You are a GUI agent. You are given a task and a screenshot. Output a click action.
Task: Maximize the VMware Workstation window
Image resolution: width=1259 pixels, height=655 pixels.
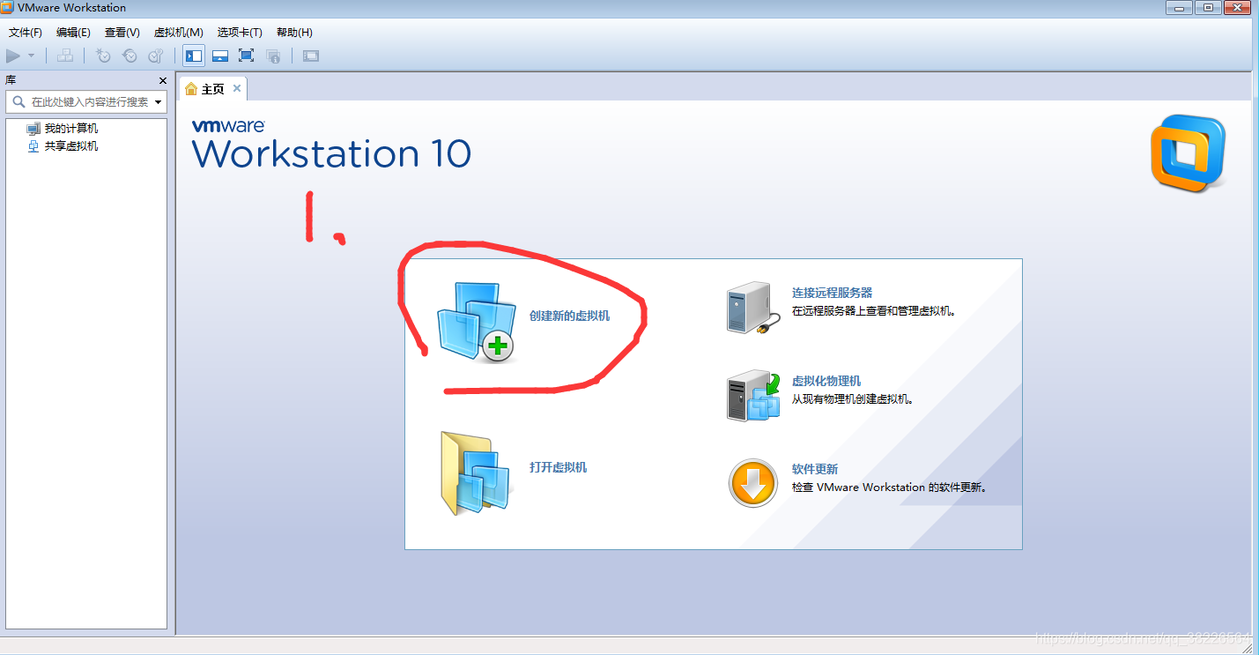click(1208, 7)
